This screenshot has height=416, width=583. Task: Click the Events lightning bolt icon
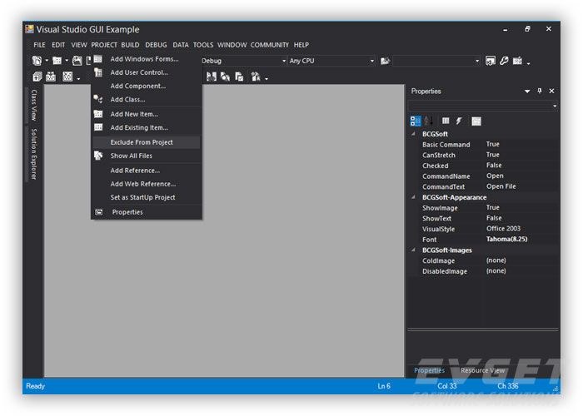point(459,121)
